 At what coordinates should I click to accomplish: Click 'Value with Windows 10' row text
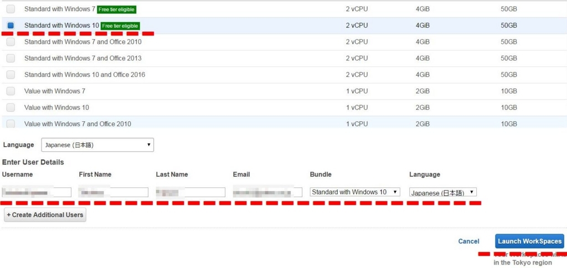(x=56, y=107)
